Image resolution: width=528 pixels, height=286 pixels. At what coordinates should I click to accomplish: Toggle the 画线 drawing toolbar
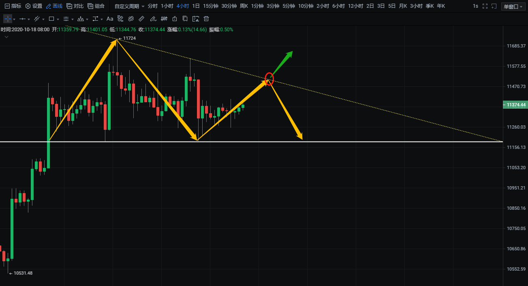(x=54, y=6)
